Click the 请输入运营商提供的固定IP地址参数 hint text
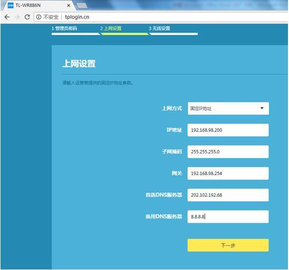The image size is (289, 270). pos(98,83)
